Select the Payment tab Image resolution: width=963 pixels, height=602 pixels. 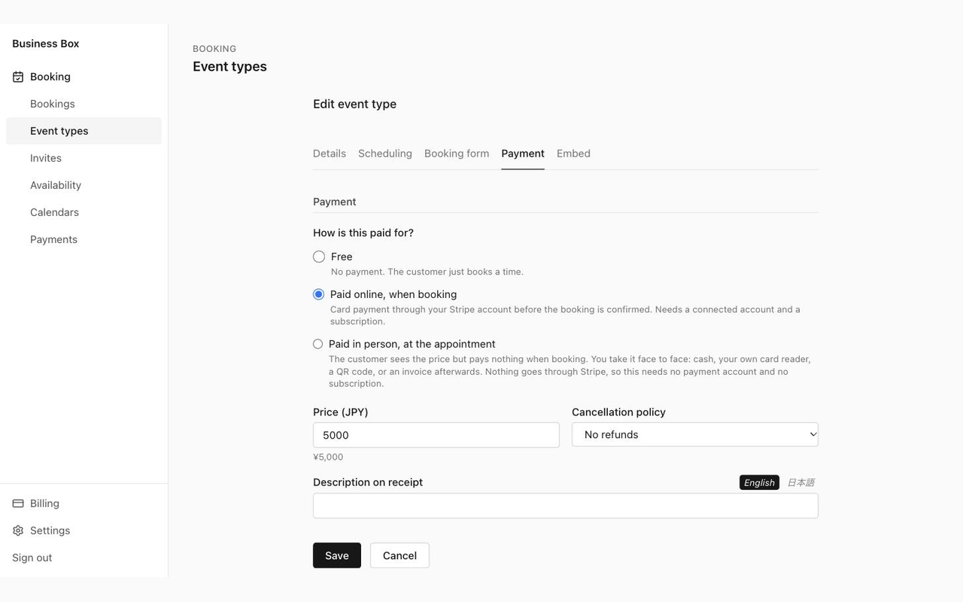pyautogui.click(x=523, y=154)
